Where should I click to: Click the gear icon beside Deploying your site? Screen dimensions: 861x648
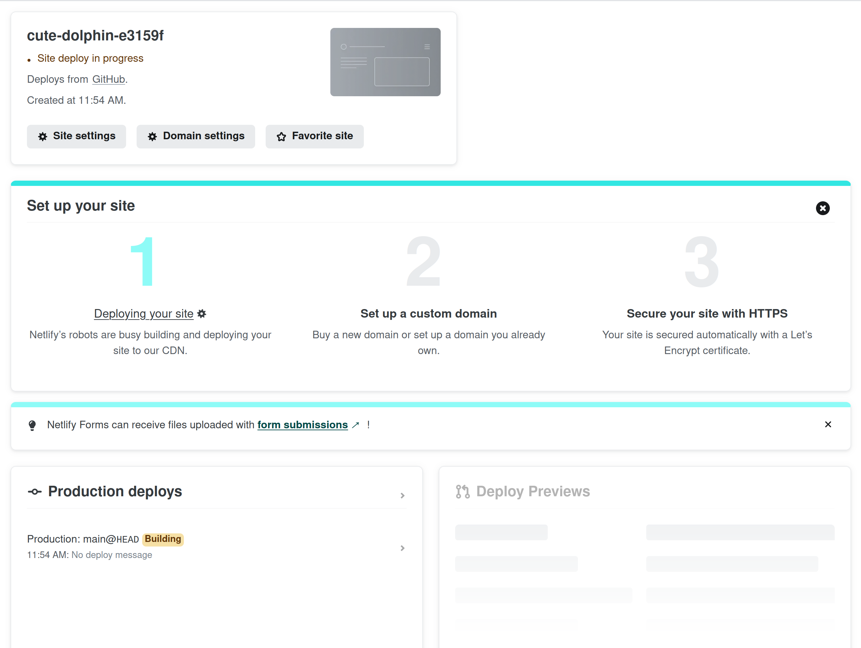coord(202,313)
